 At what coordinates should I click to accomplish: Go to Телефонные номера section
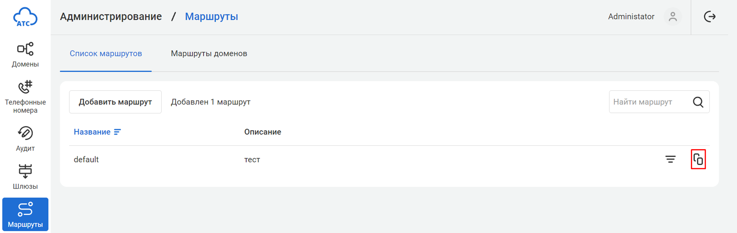point(25,96)
